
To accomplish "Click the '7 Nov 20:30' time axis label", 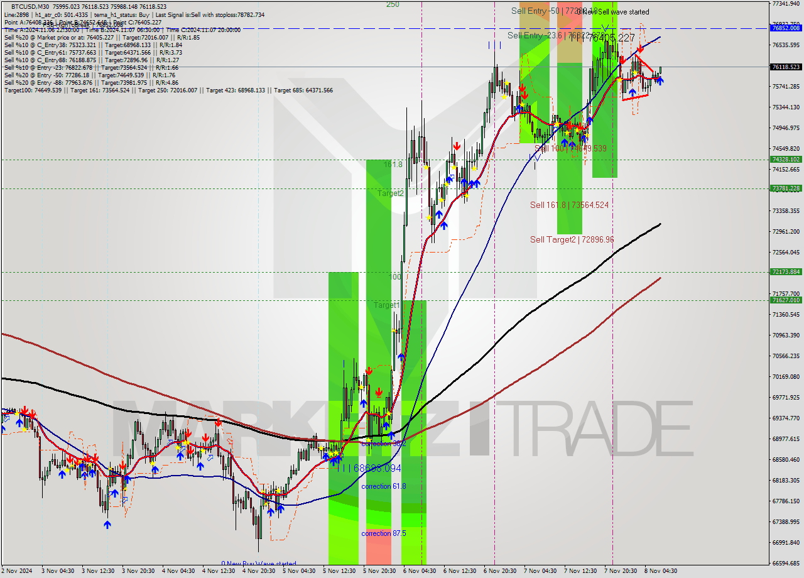I will (621, 571).
